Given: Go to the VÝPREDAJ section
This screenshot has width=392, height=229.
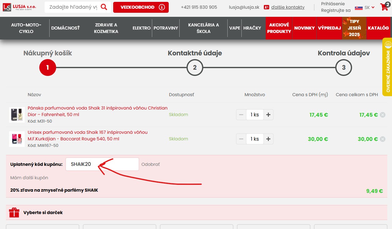Looking at the screenshot, I should [x=329, y=28].
